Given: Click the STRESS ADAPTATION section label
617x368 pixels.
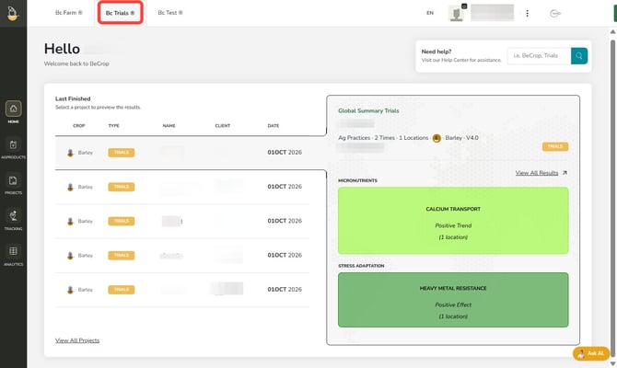Looking at the screenshot, I should tap(361, 266).
